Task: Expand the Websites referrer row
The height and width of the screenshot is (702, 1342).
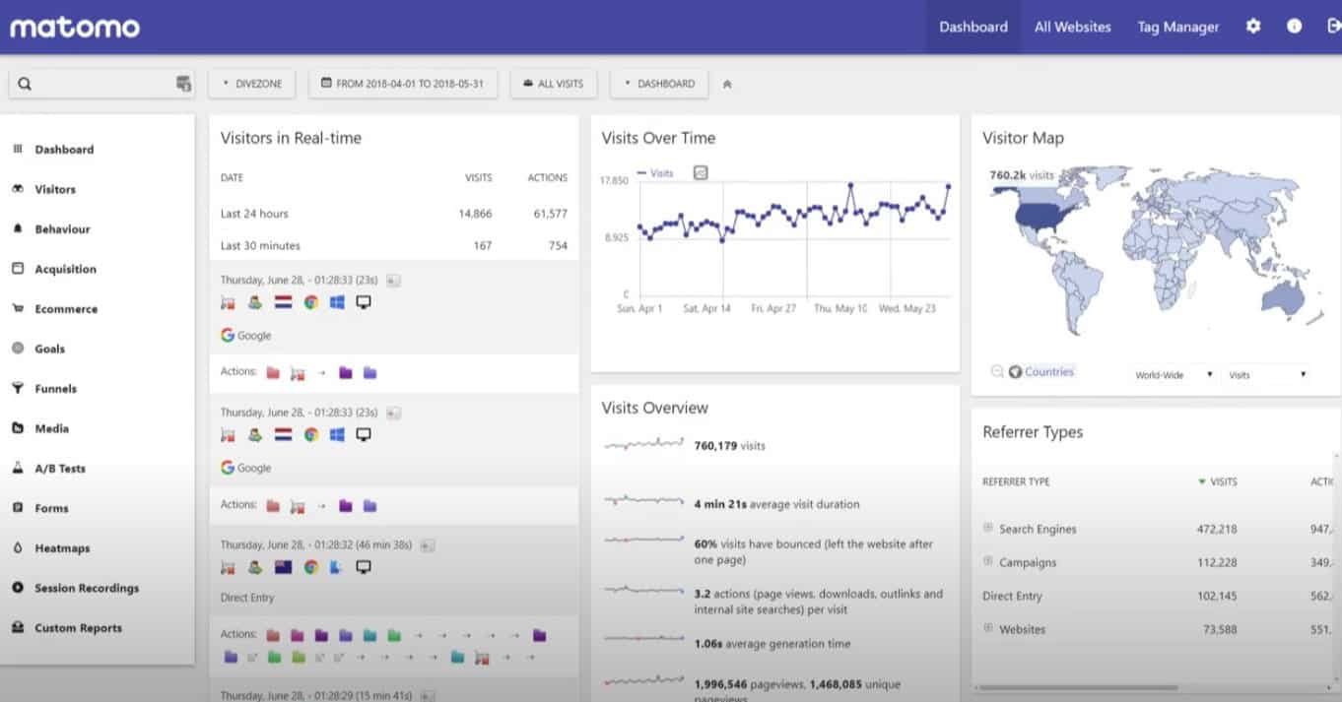Action: point(987,628)
